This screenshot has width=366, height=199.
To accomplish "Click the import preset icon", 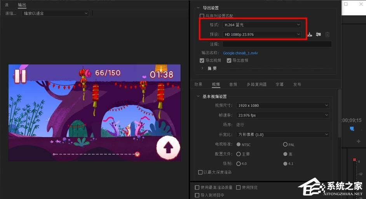I will (x=318, y=35).
